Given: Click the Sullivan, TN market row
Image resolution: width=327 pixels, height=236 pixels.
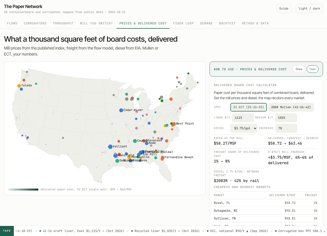Looking at the screenshot, I should 266,218.
